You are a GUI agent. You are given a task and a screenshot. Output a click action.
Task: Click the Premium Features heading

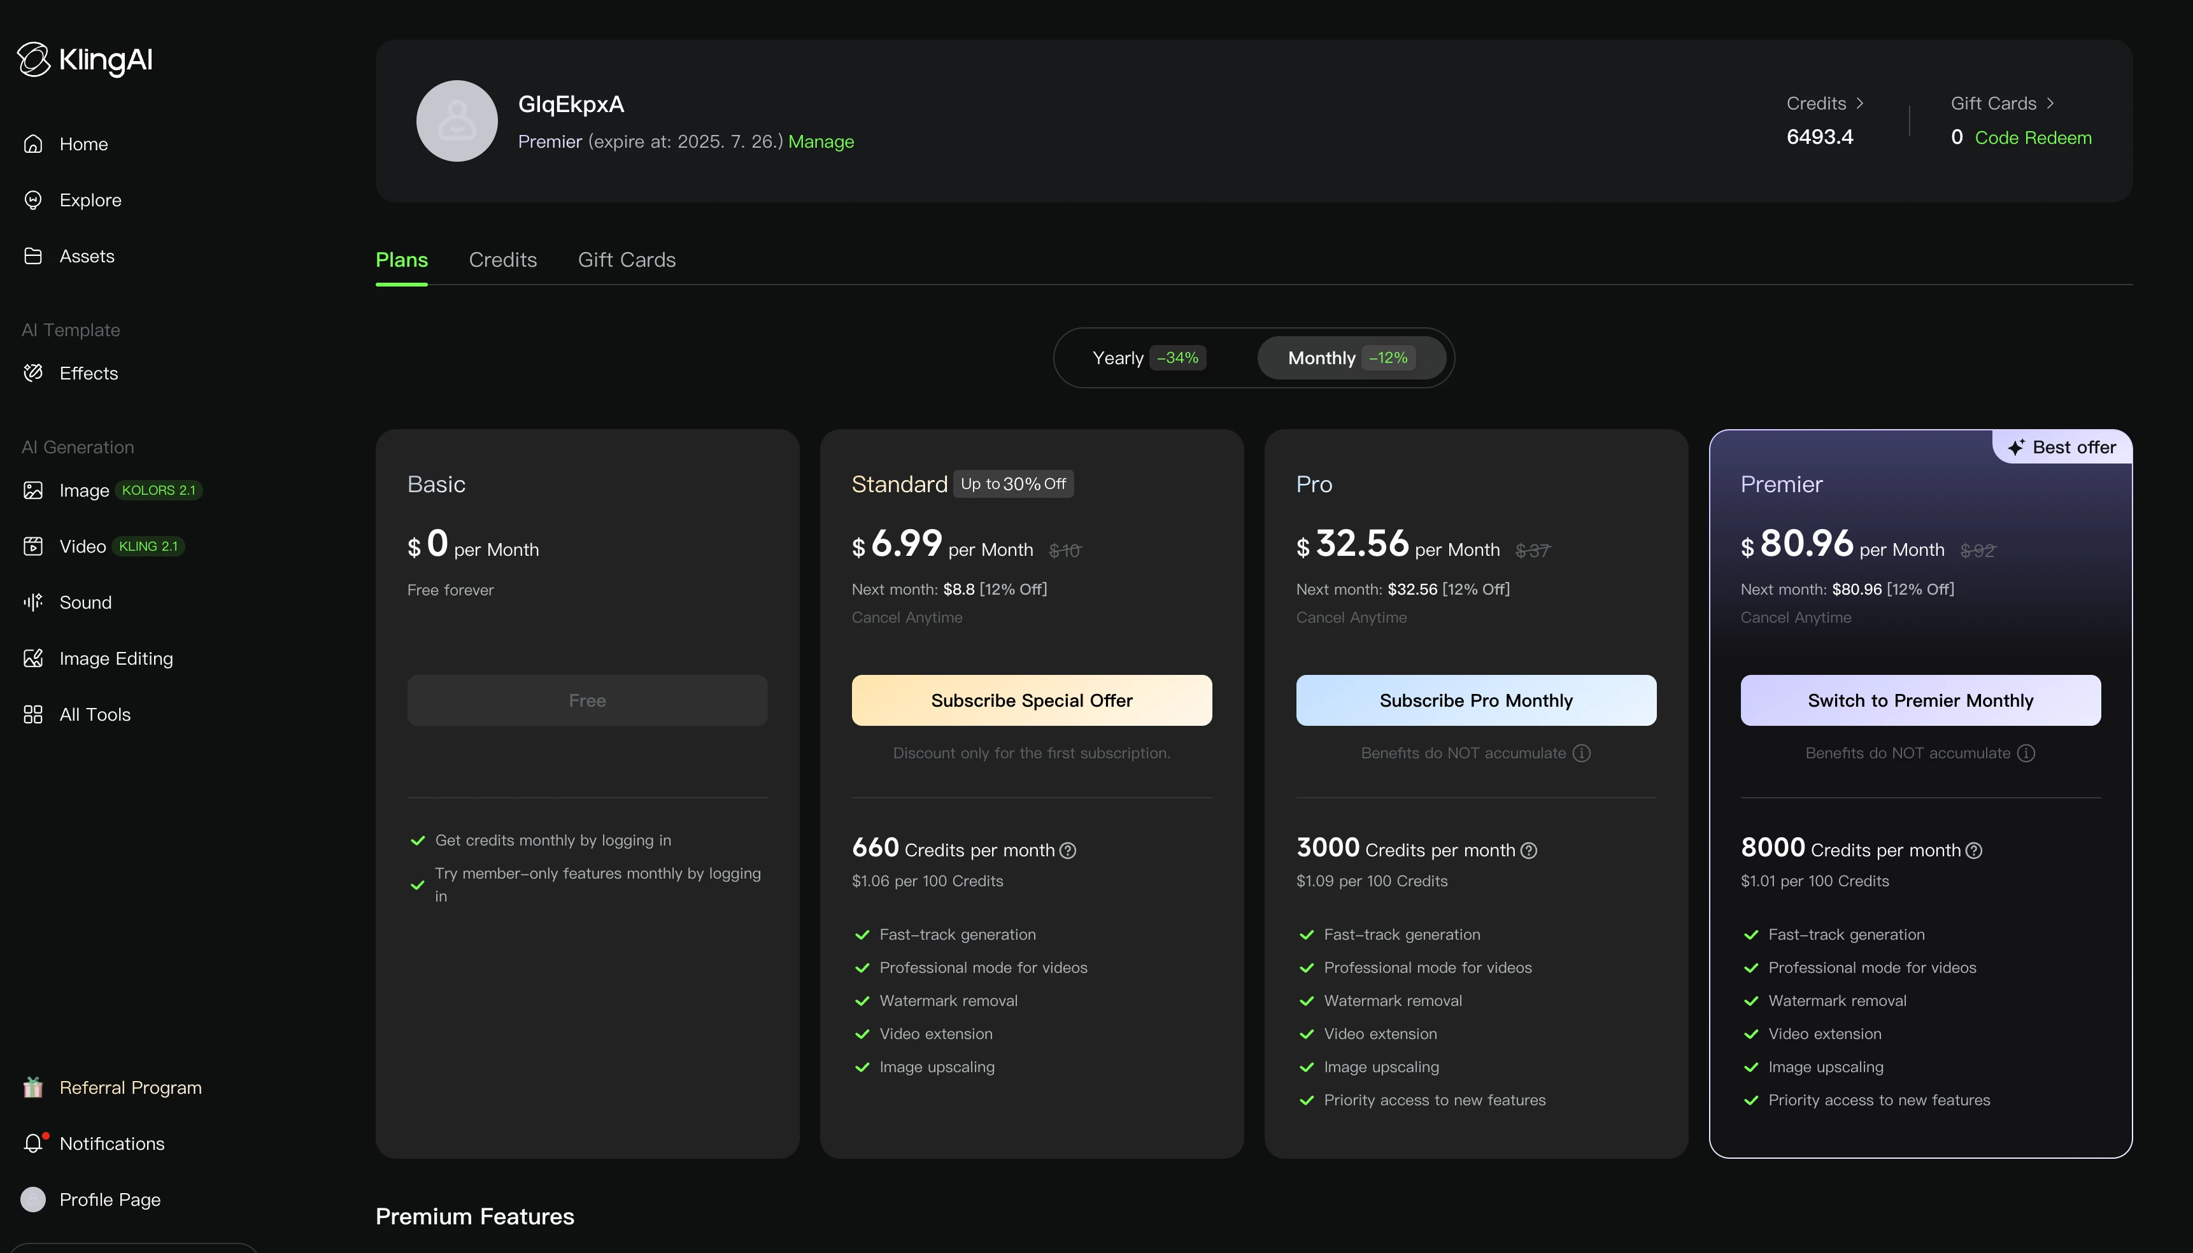coord(474,1216)
